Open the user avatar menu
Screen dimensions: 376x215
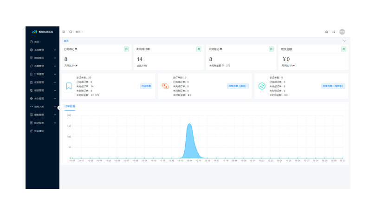[x=342, y=32]
